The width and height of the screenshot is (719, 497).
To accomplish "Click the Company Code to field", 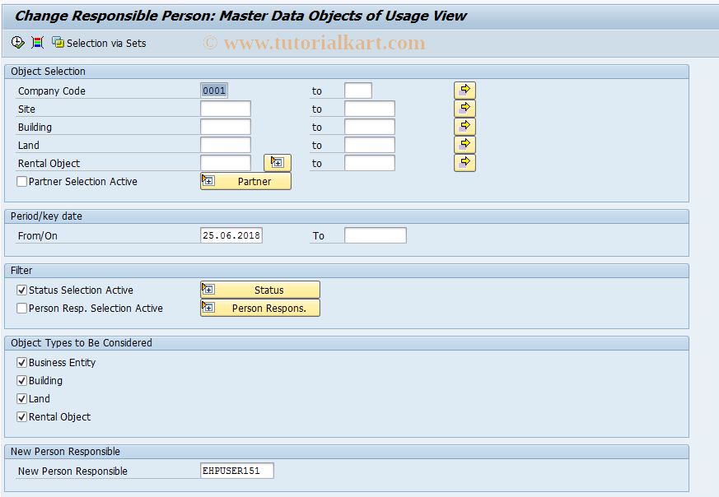I will pos(358,91).
